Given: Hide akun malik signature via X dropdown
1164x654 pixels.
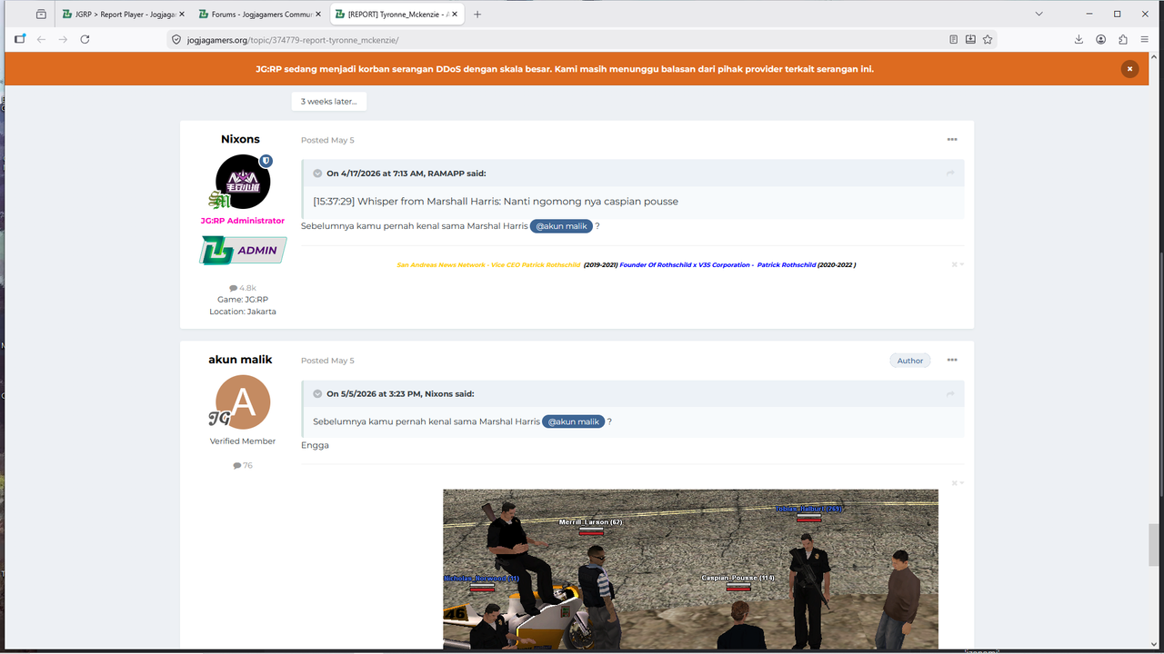Looking at the screenshot, I should coord(958,483).
